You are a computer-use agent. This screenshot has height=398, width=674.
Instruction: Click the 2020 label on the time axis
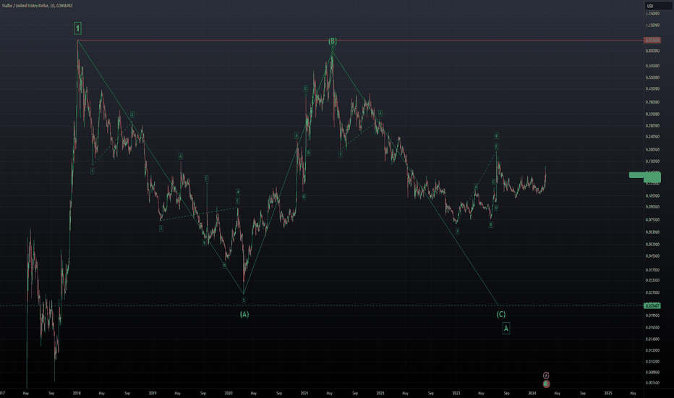(229, 393)
